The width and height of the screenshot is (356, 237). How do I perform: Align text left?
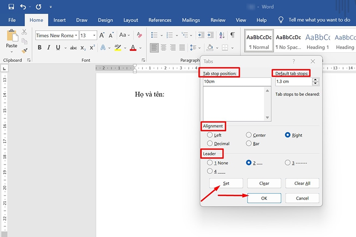[154, 48]
